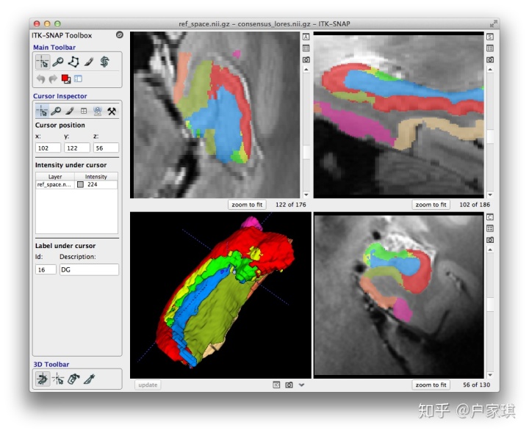Open the display layout tab in Cursor Inspector
Viewport: 529px width, 433px height.
[x=84, y=111]
